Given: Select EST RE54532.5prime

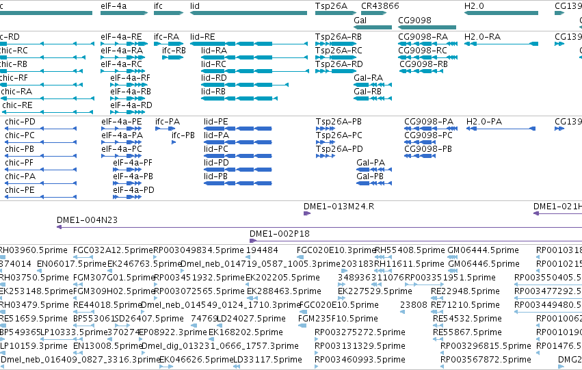Looking at the screenshot, I should (x=438, y=326).
